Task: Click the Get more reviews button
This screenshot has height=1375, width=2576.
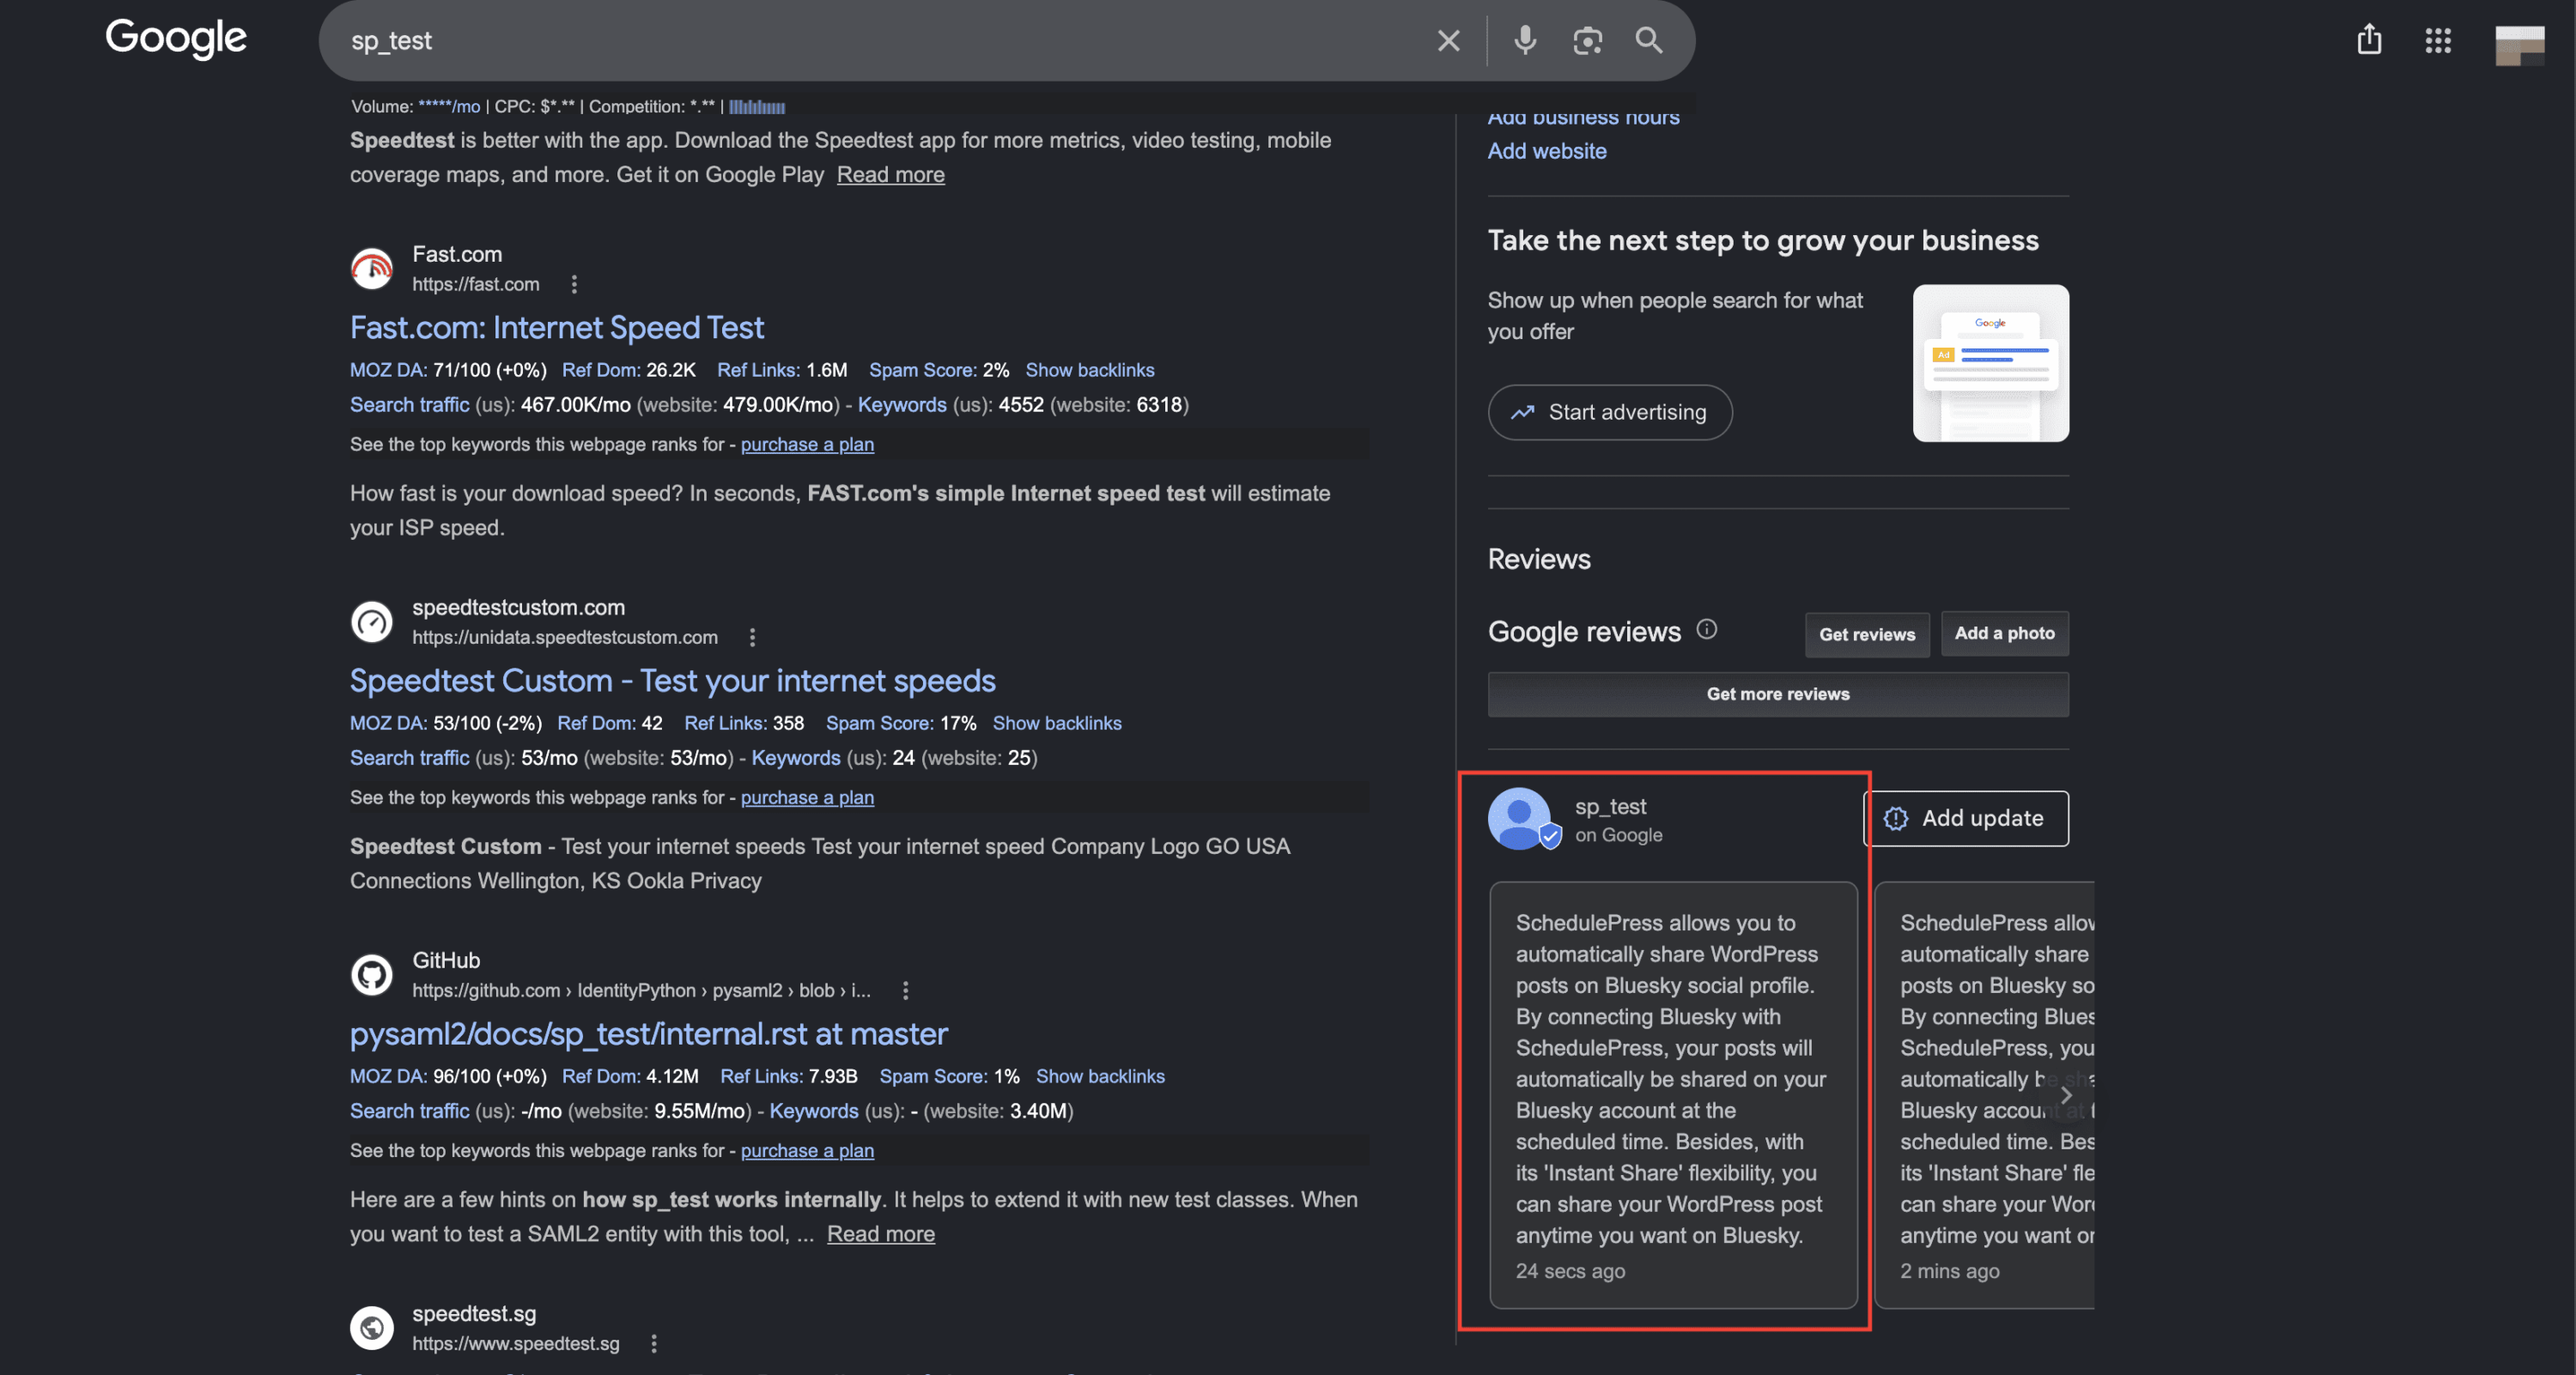Action: [1778, 694]
